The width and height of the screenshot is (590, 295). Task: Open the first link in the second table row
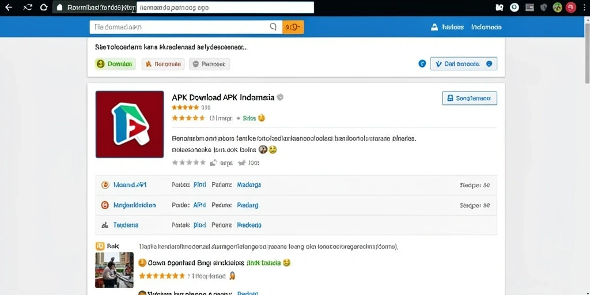pos(134,205)
